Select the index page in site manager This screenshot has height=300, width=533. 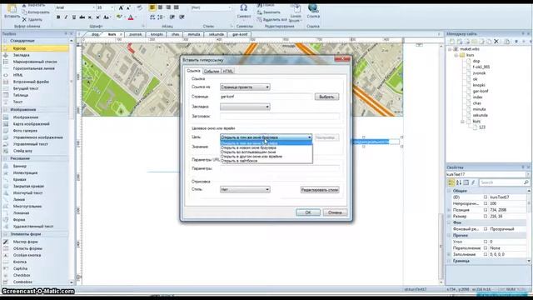477,97
